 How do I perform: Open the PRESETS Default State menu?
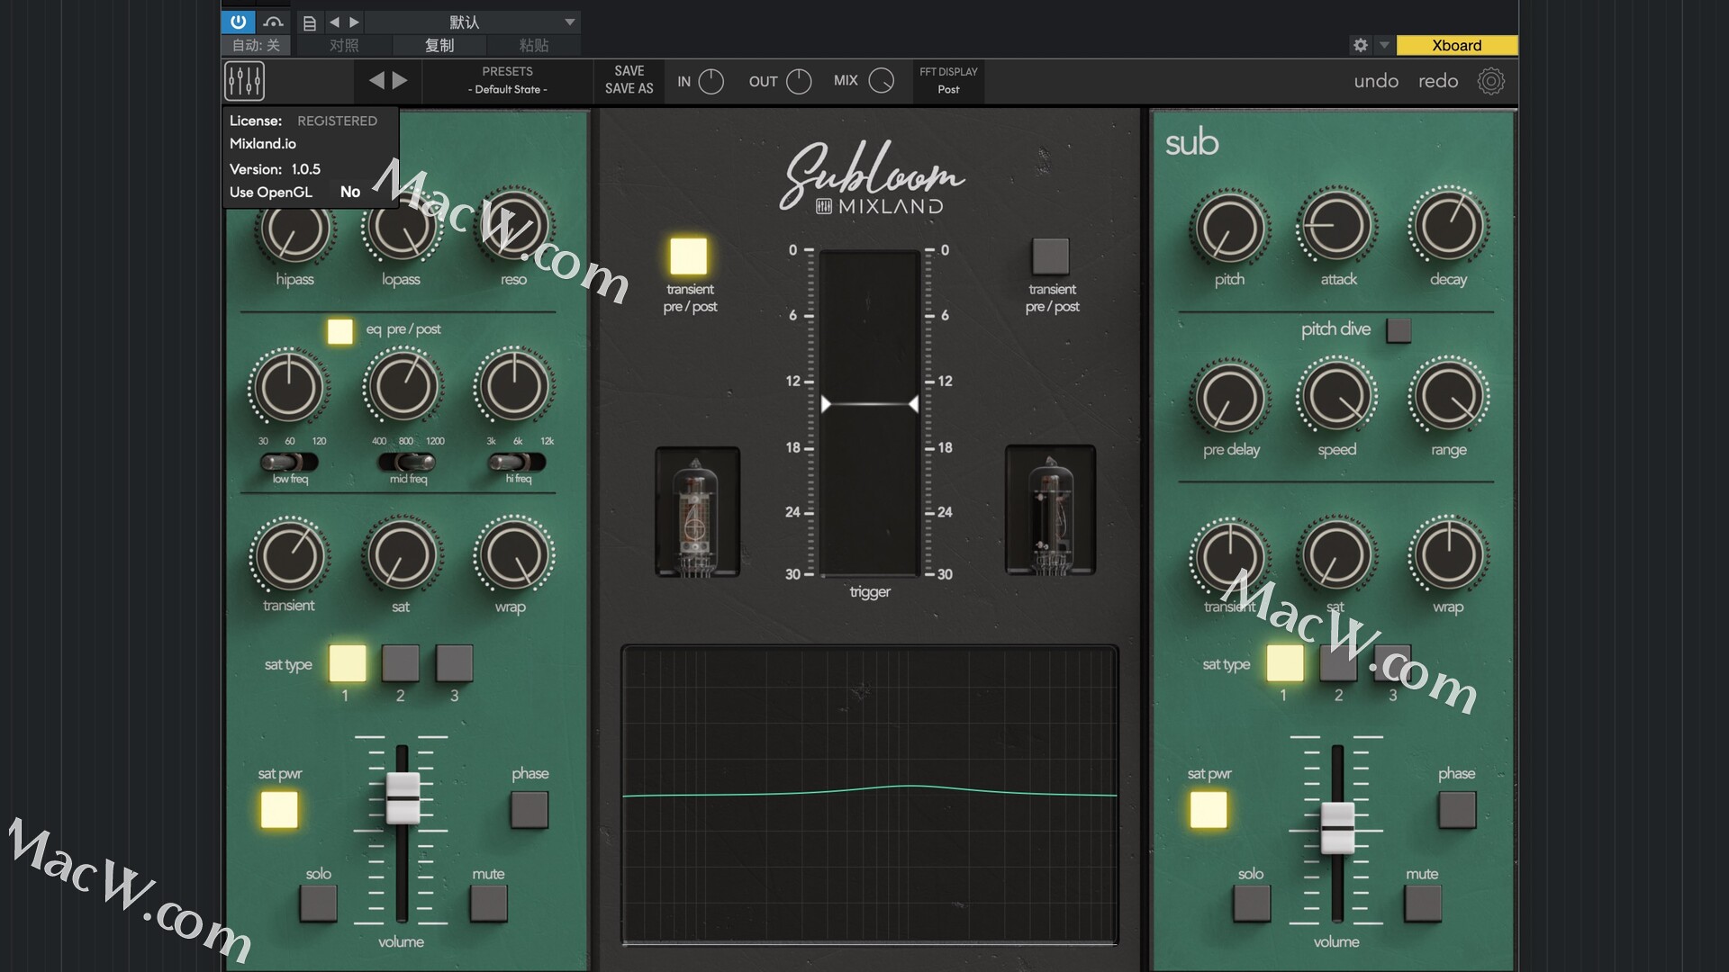(507, 81)
